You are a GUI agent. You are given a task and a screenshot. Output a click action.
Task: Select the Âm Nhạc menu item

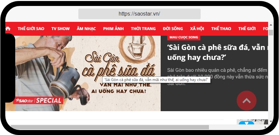coord(86,29)
